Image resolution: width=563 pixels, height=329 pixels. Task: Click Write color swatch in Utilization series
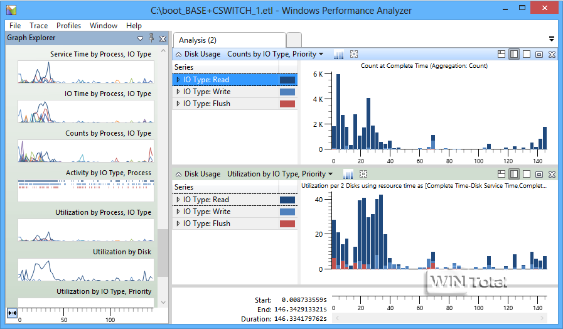click(287, 212)
